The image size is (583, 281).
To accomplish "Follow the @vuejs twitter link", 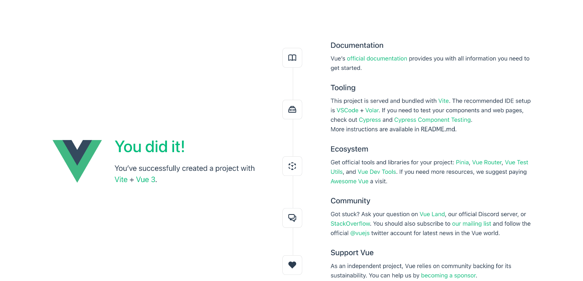I will pos(360,234).
